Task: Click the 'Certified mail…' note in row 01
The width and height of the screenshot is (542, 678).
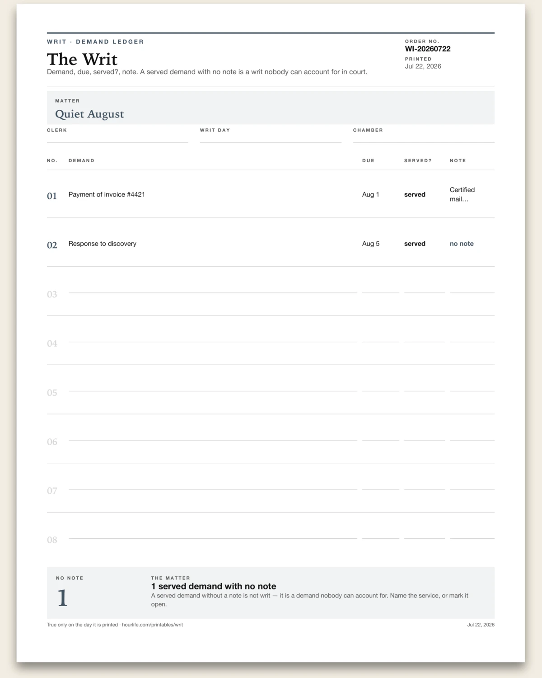Action: click(463, 194)
